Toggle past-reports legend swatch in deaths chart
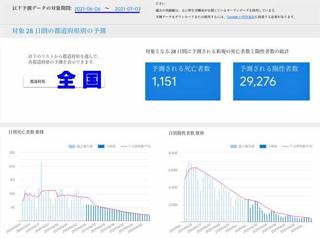 click(72, 147)
